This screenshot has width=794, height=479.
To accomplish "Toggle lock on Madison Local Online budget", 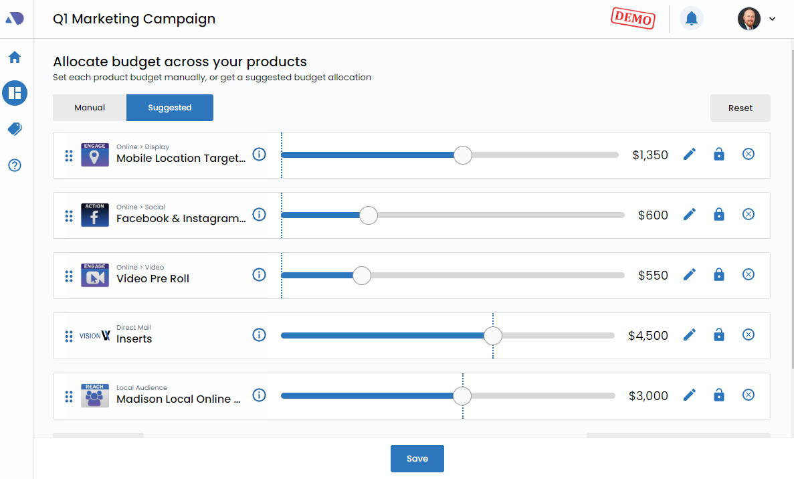I will coord(719,395).
